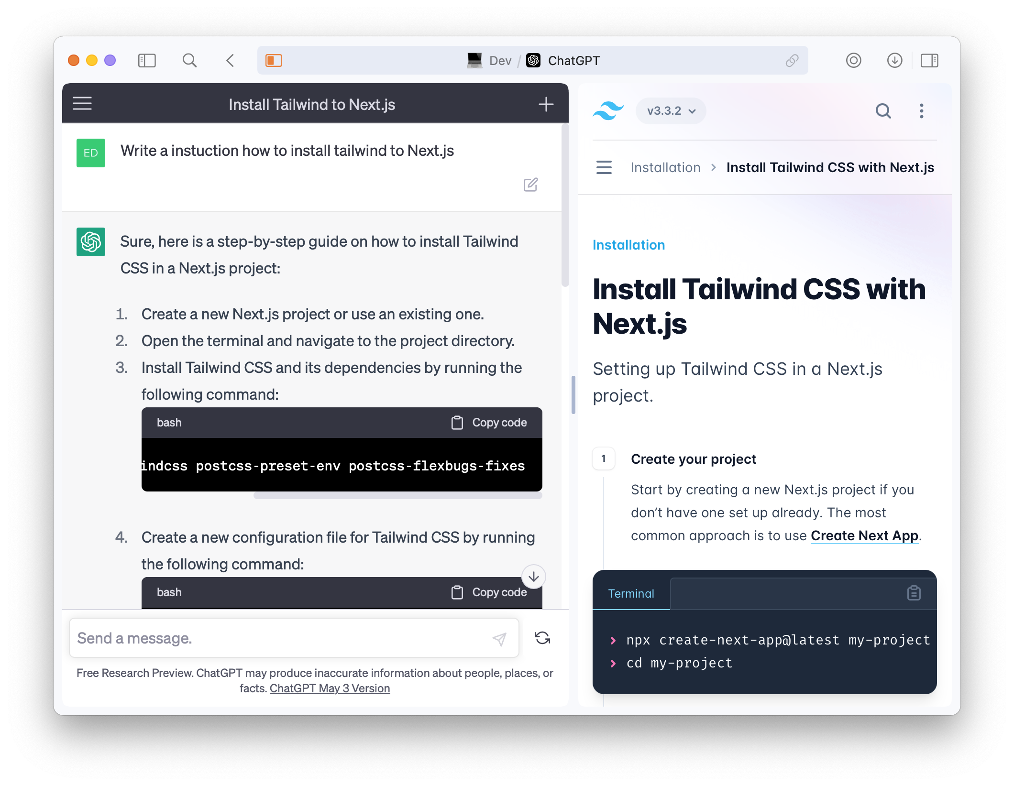Send the message with the paper plane icon
The width and height of the screenshot is (1014, 786).
point(499,639)
